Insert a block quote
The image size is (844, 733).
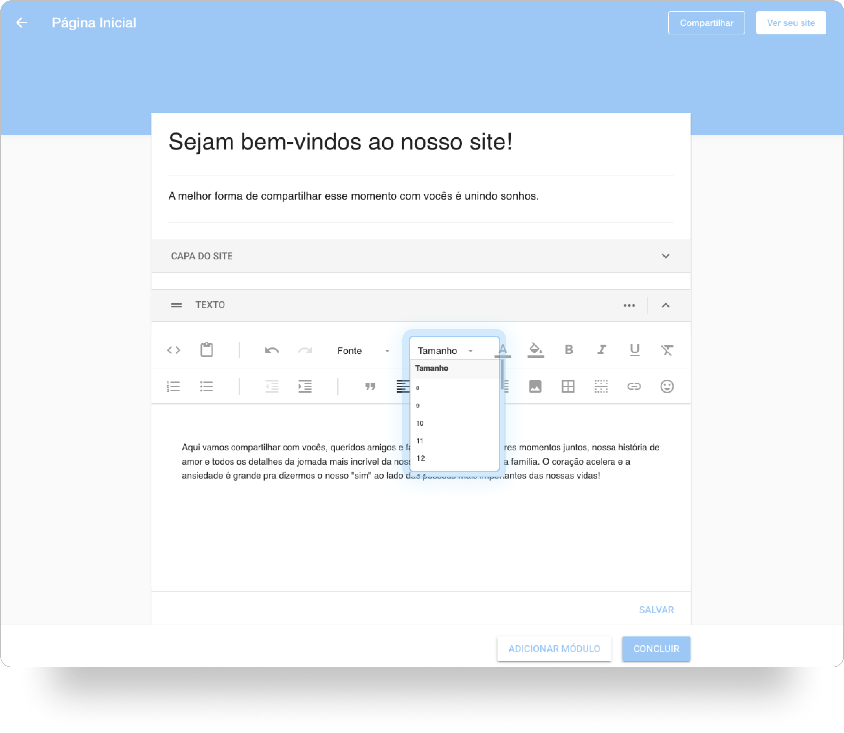tap(370, 386)
